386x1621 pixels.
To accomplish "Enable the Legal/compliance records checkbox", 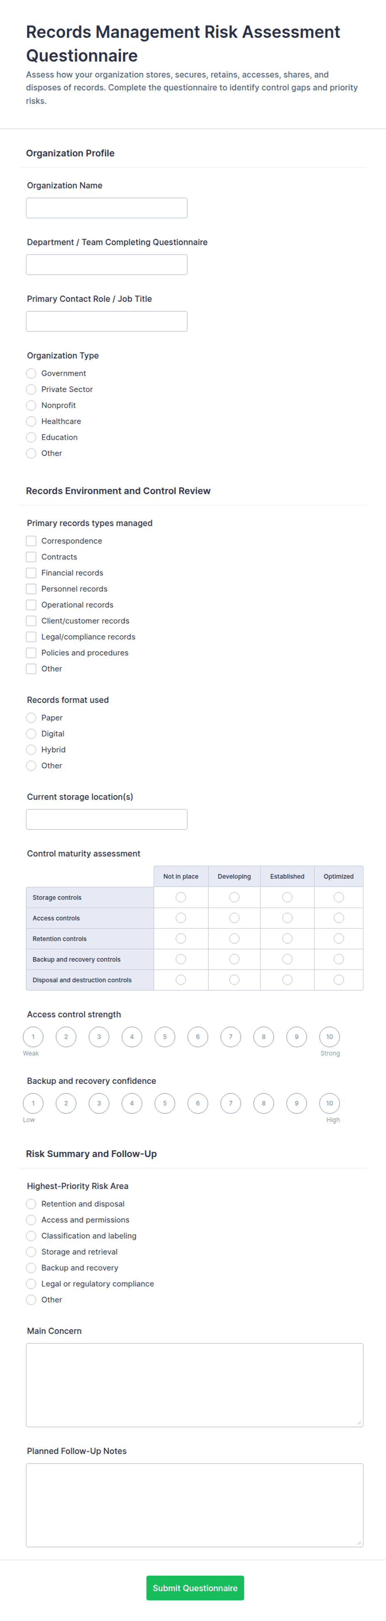I will point(31,637).
